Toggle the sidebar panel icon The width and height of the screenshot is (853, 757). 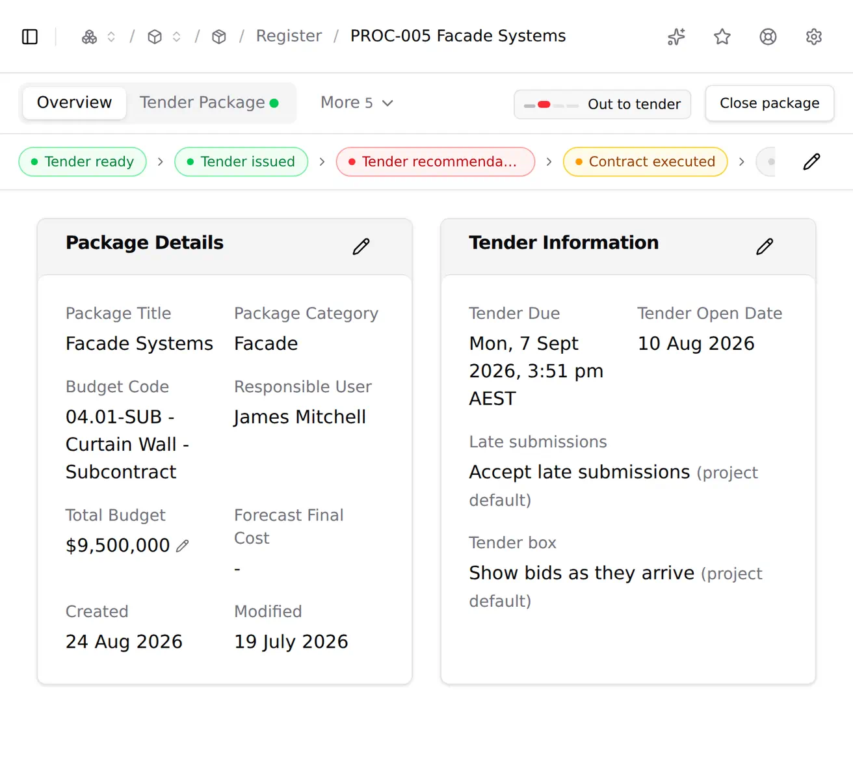[30, 36]
